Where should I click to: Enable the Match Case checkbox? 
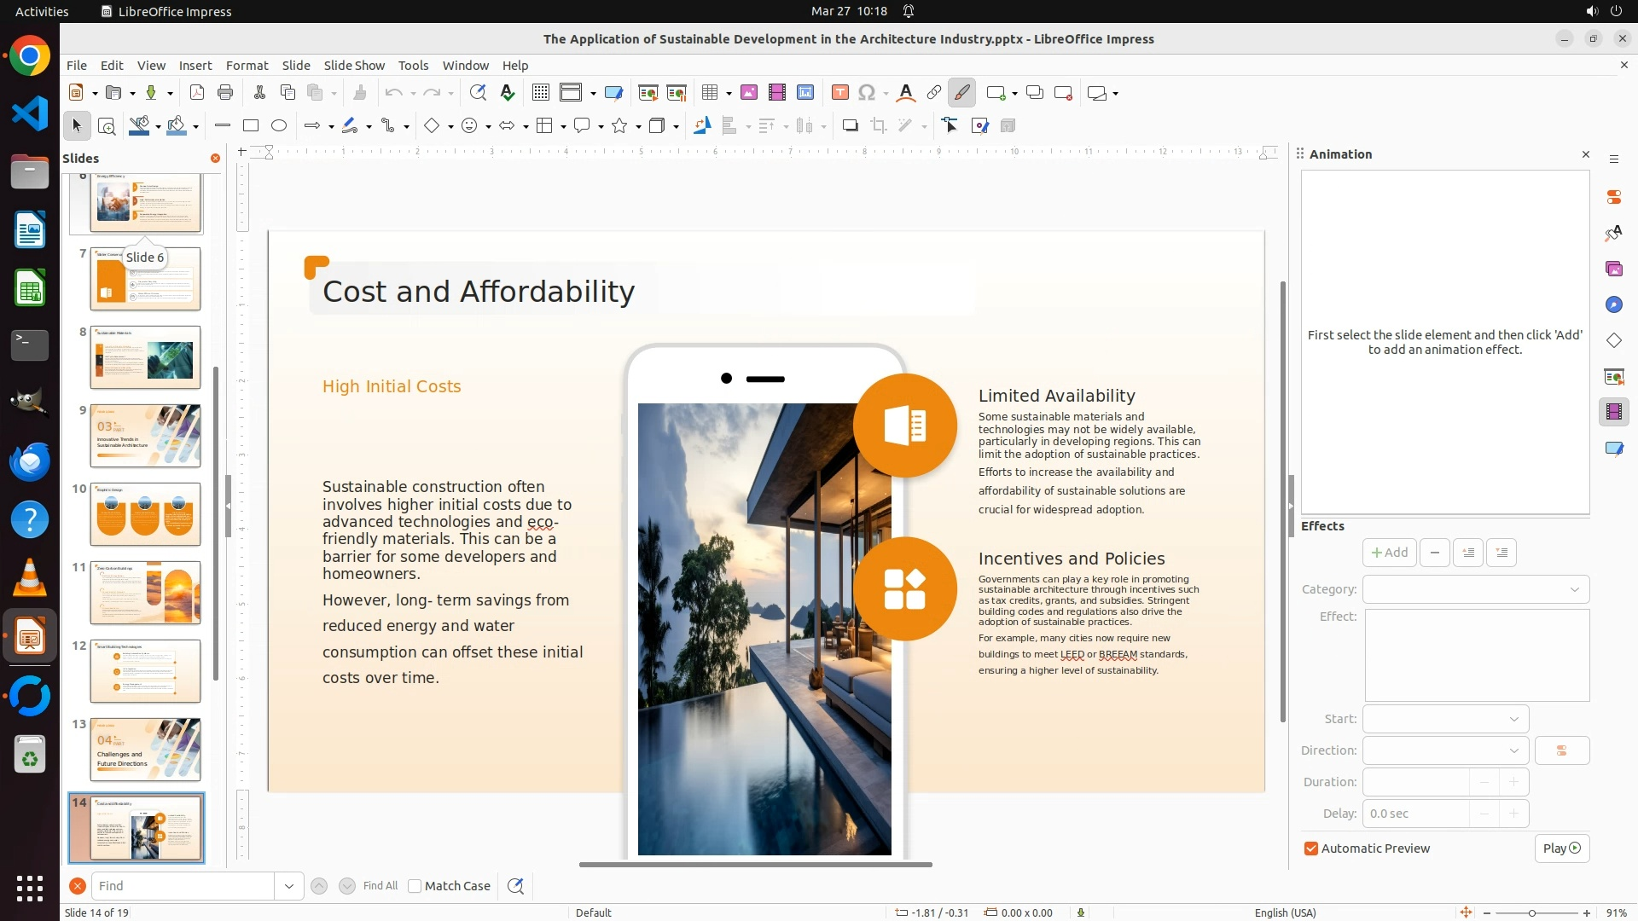(415, 886)
